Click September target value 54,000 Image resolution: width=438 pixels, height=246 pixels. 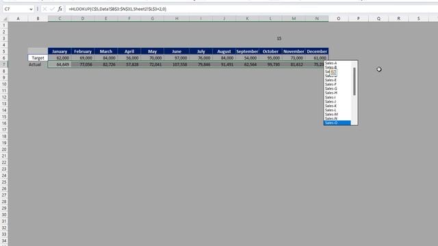247,57
